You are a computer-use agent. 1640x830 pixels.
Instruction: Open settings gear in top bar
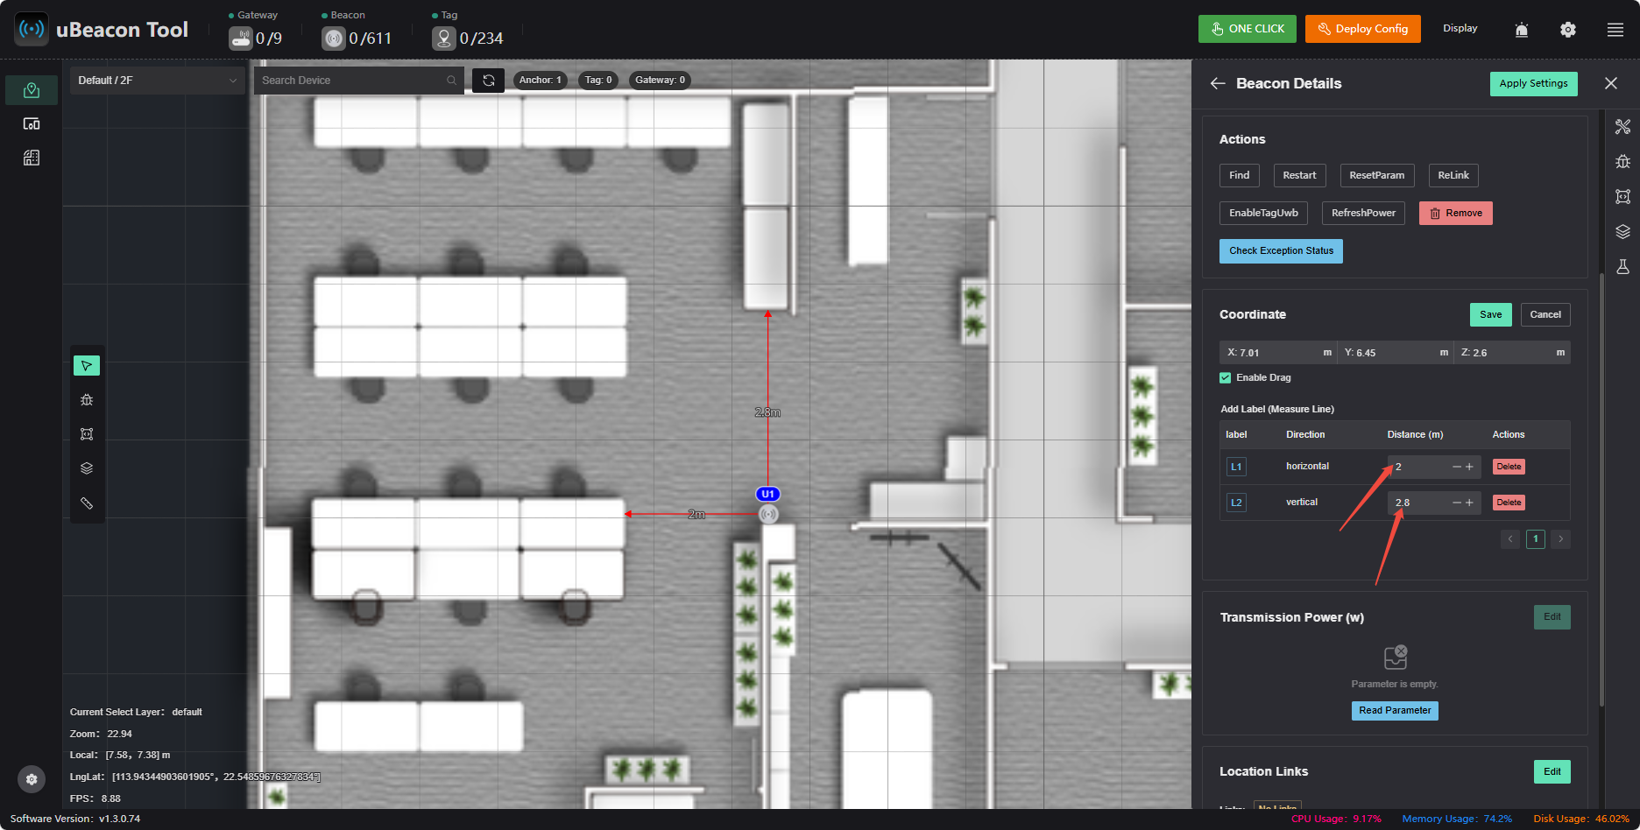[1568, 30]
